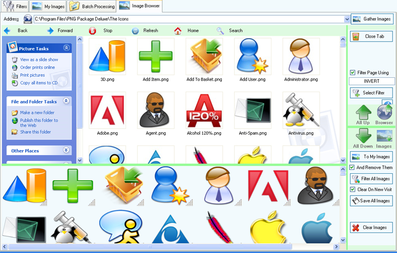Click the Home house icon
Screen dimensions: 397x253
(178, 31)
